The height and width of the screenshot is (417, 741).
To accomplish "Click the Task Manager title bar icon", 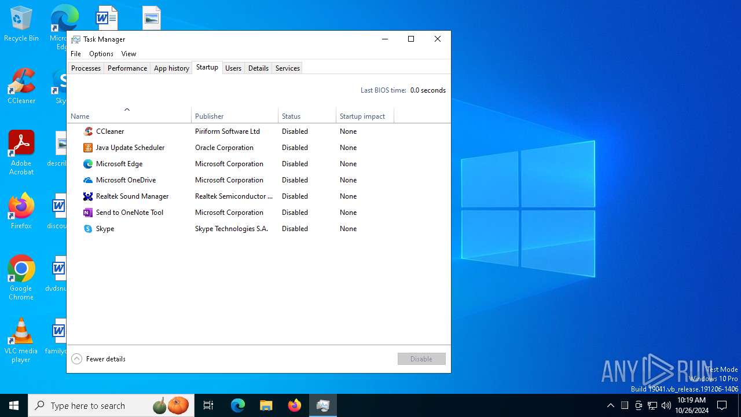I will tap(76, 39).
